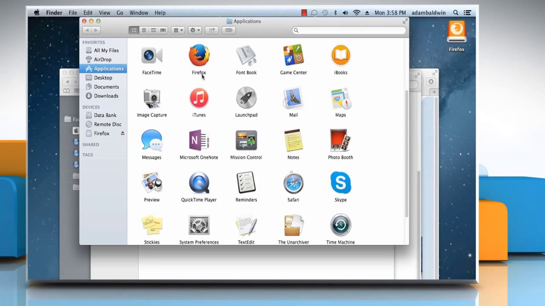This screenshot has width=545, height=306.
Task: Open the FaceTime app icon
Action: (152, 56)
